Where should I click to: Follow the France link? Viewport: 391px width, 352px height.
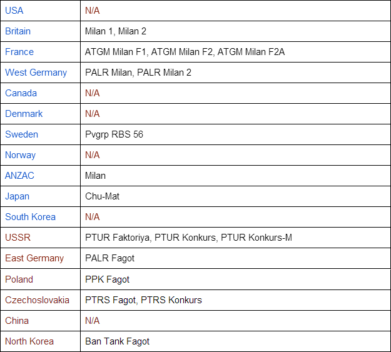click(x=19, y=52)
